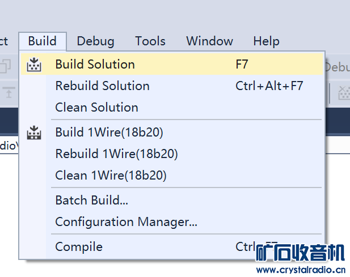Select the Compile menu item
This screenshot has width=350, height=277.
click(79, 247)
